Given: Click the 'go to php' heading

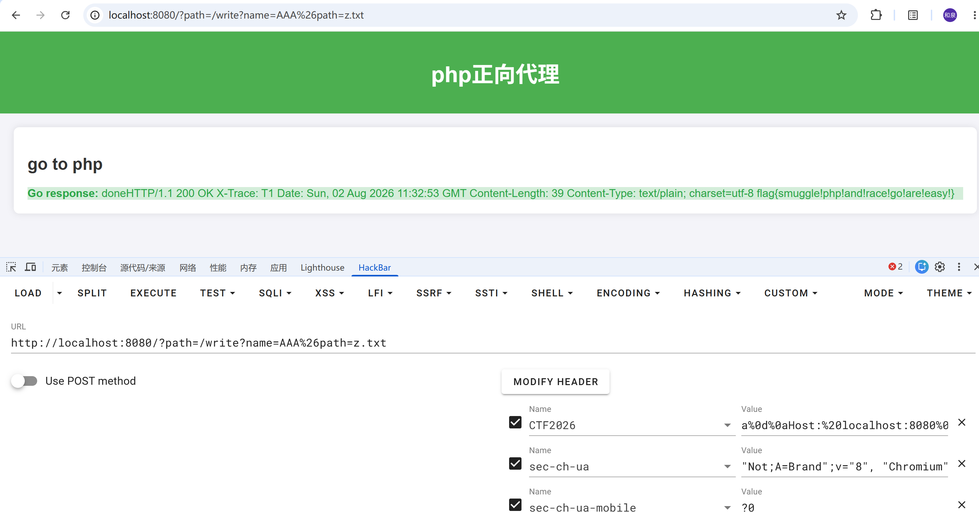Looking at the screenshot, I should click(x=65, y=164).
